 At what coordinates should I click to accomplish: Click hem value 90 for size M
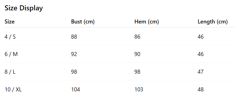137,54
